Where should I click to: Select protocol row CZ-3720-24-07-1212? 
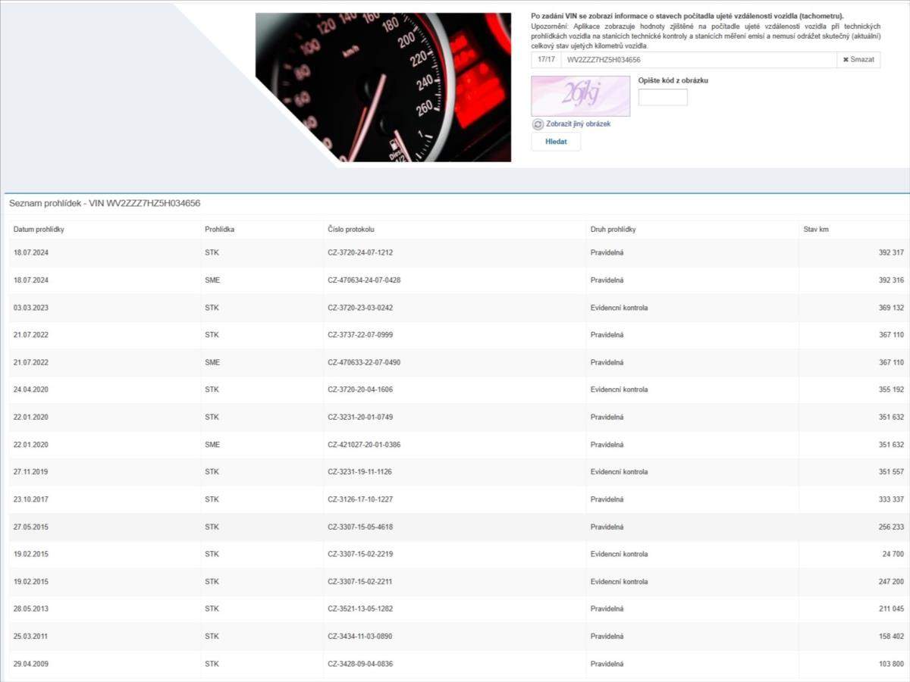click(360, 253)
